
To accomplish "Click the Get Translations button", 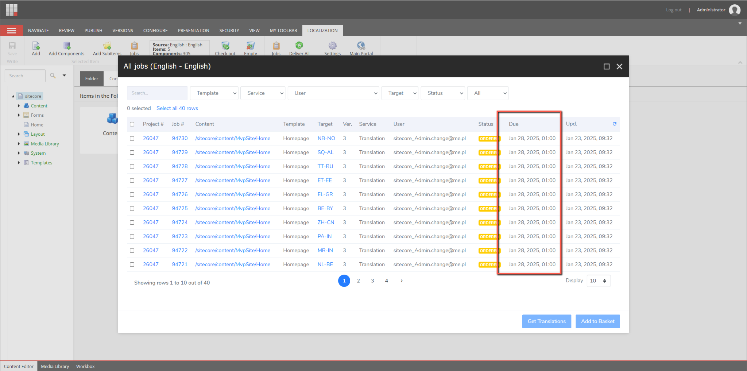I will pos(547,321).
